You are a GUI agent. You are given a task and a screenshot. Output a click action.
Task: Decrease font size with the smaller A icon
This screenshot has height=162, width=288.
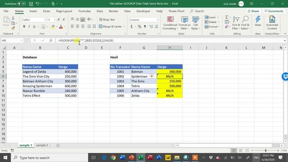64,19
